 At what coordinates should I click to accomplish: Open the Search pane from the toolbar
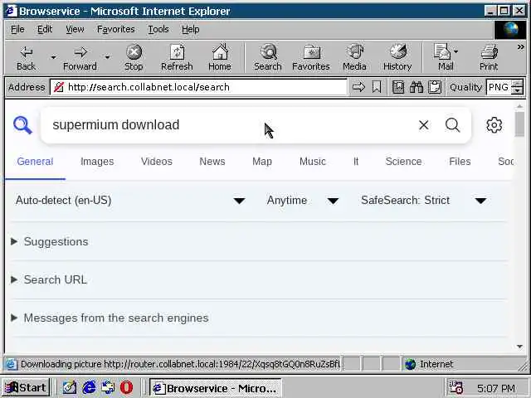(268, 58)
